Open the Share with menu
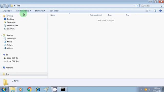Screen dimensions: 164x92 [x=40, y=11]
